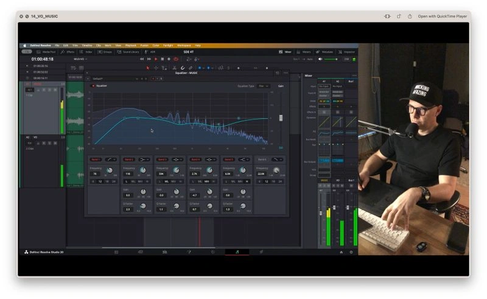Click the fast forward transport button
Screen dimensions: 487x299
(x=149, y=59)
